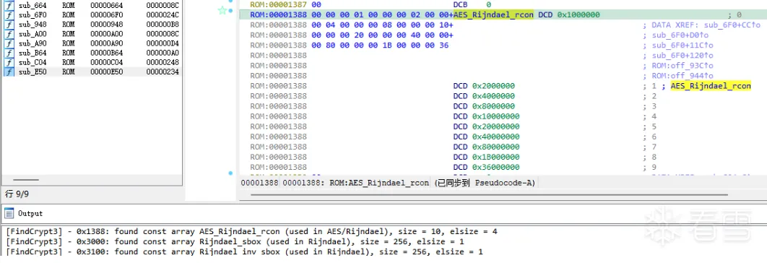Click the functions list horizontal scrollbar

coord(27,180)
